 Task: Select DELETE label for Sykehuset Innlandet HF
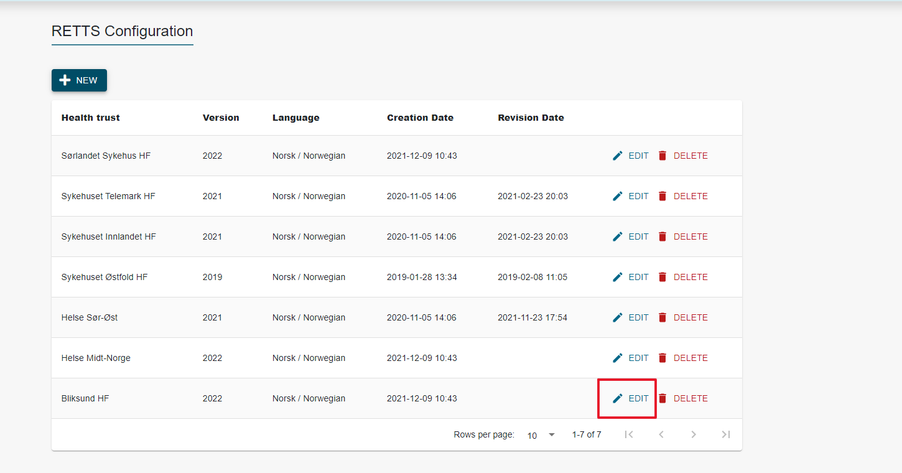pos(690,236)
